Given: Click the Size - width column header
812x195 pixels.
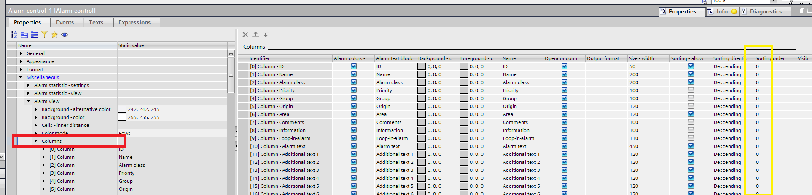Looking at the screenshot, I should coord(648,58).
